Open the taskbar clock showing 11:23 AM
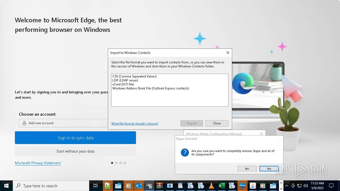This screenshot has height=191, width=340. 317,186
